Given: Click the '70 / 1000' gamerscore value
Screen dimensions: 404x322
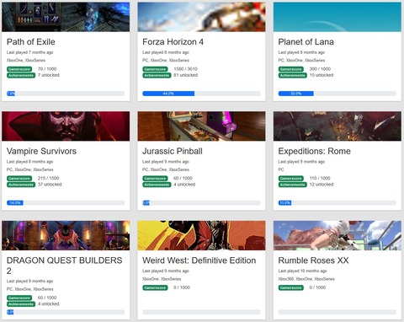Looking at the screenshot, I should tap(47, 69).
